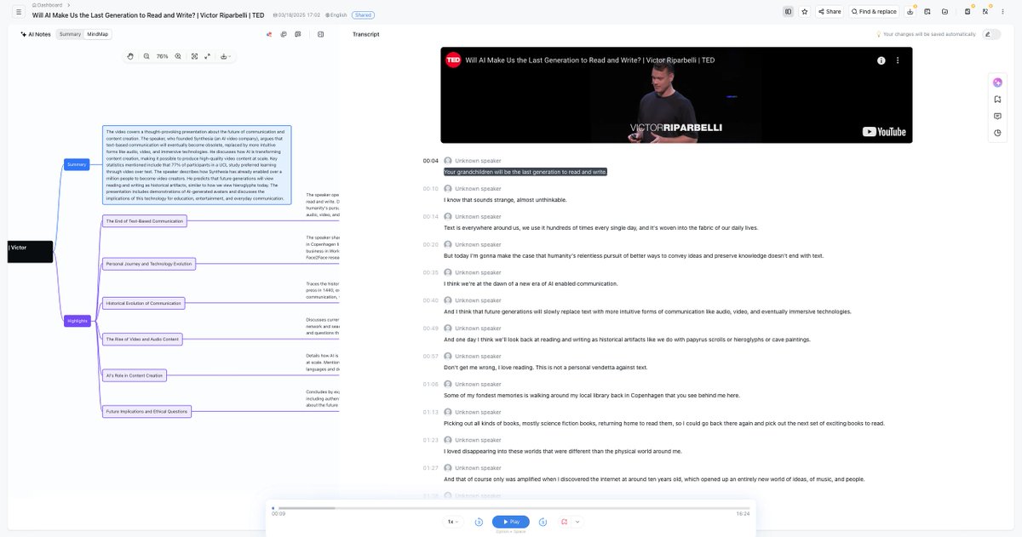Click the zoom-in magnifier on the mind map
Viewport: 1022px width, 537px height.
pos(178,56)
